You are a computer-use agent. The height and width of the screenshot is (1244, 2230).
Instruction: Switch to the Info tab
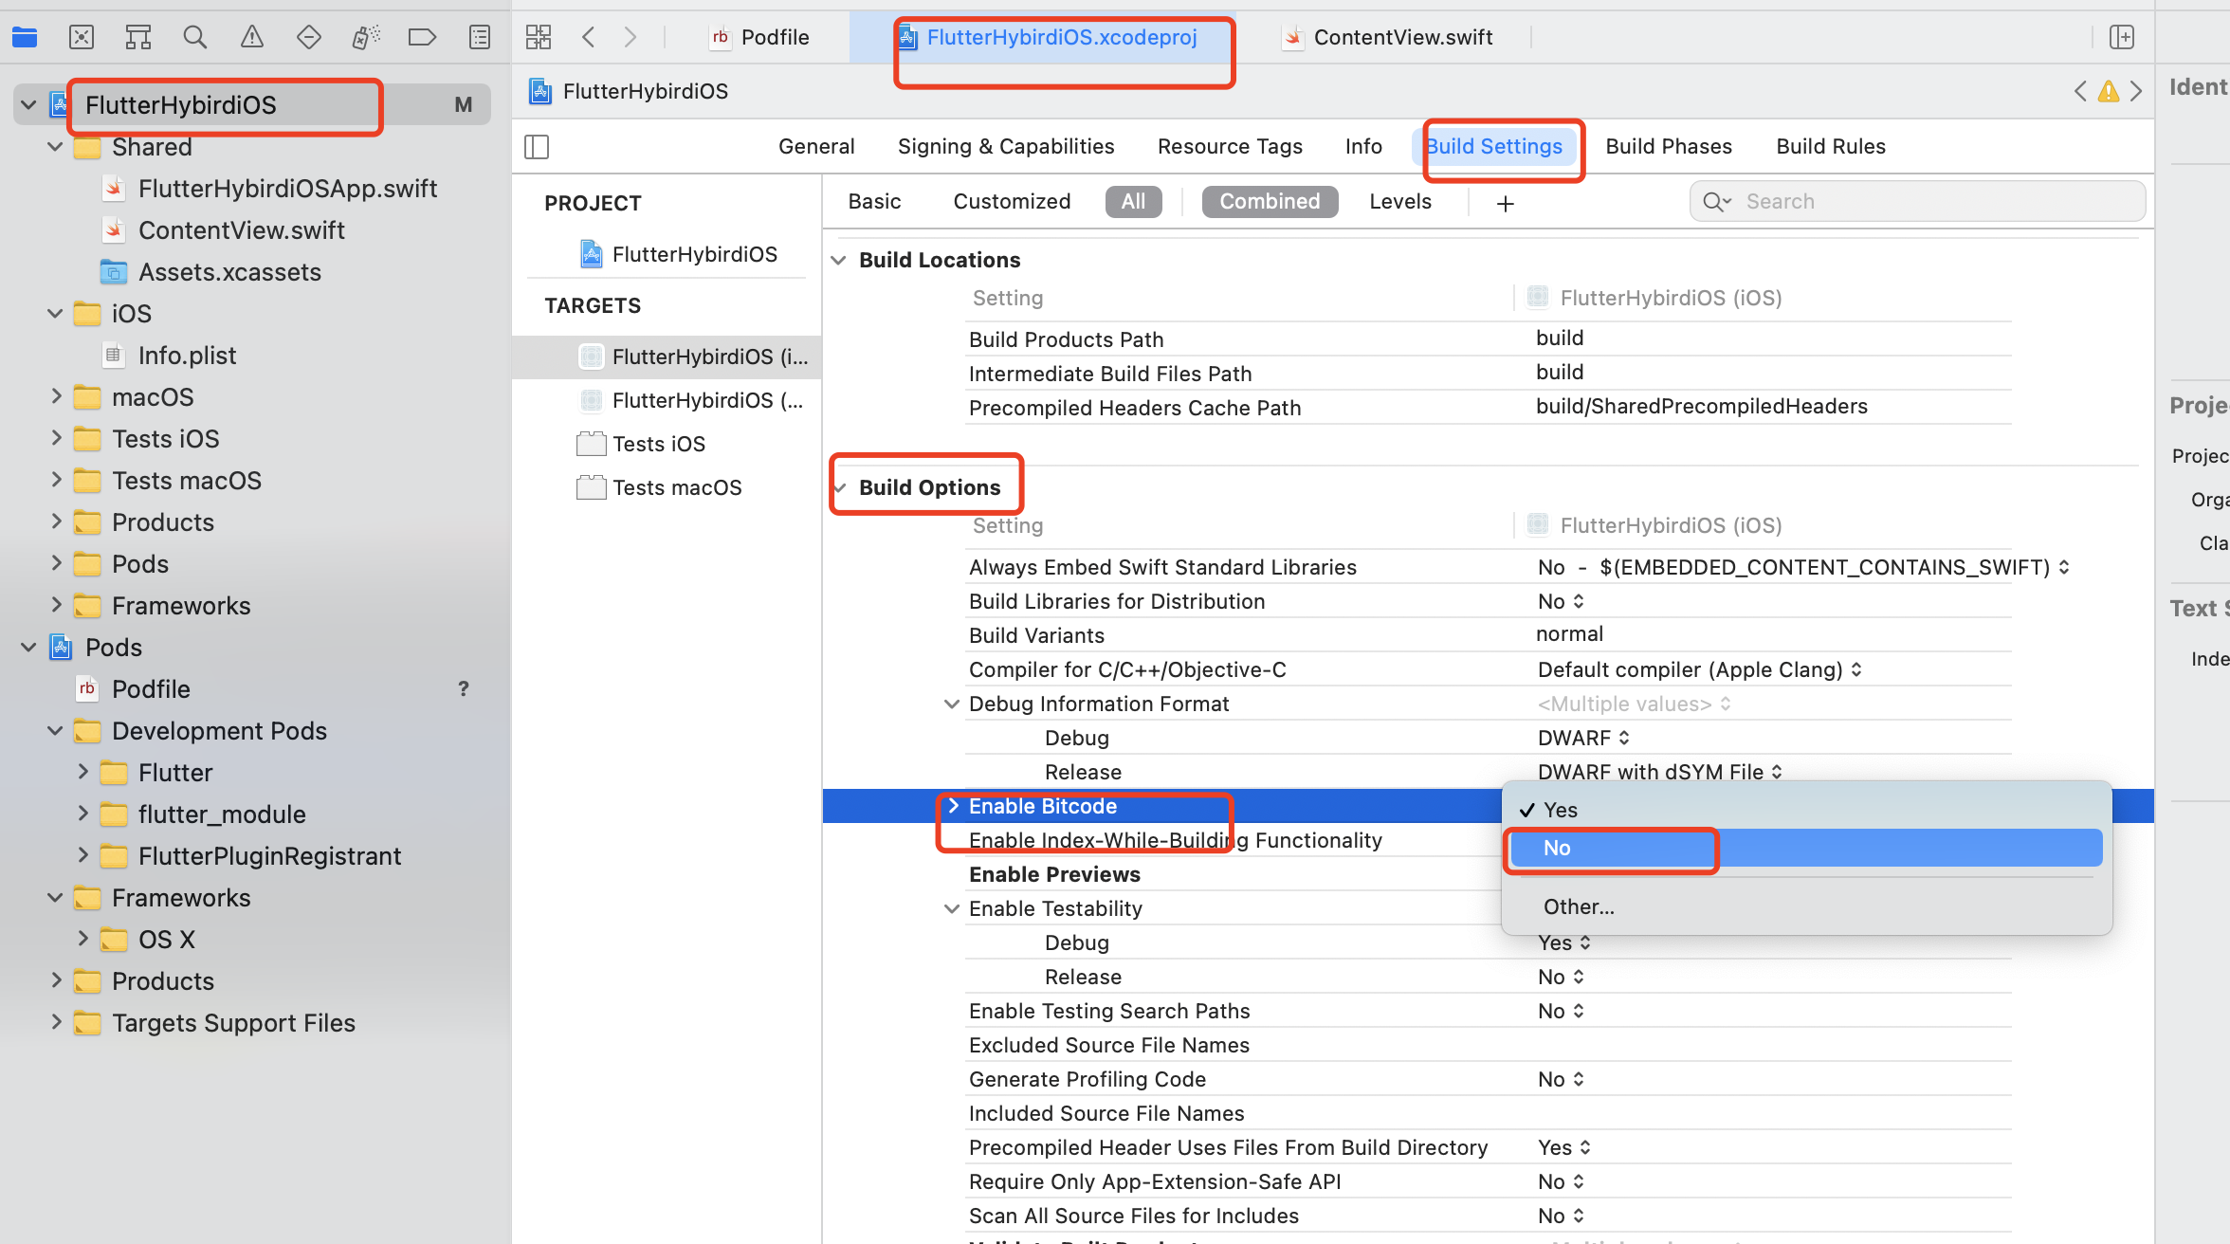[x=1363, y=146]
